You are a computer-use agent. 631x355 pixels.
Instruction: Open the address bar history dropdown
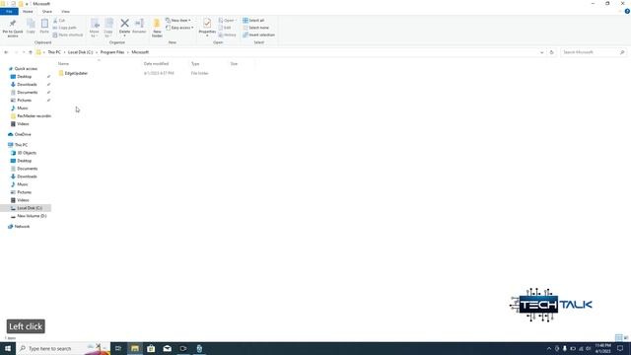541,52
